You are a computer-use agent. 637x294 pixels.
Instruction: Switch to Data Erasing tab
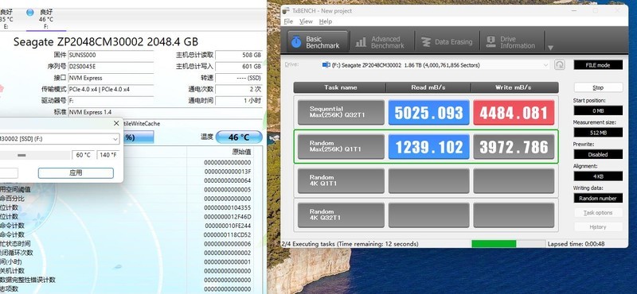[x=447, y=42]
